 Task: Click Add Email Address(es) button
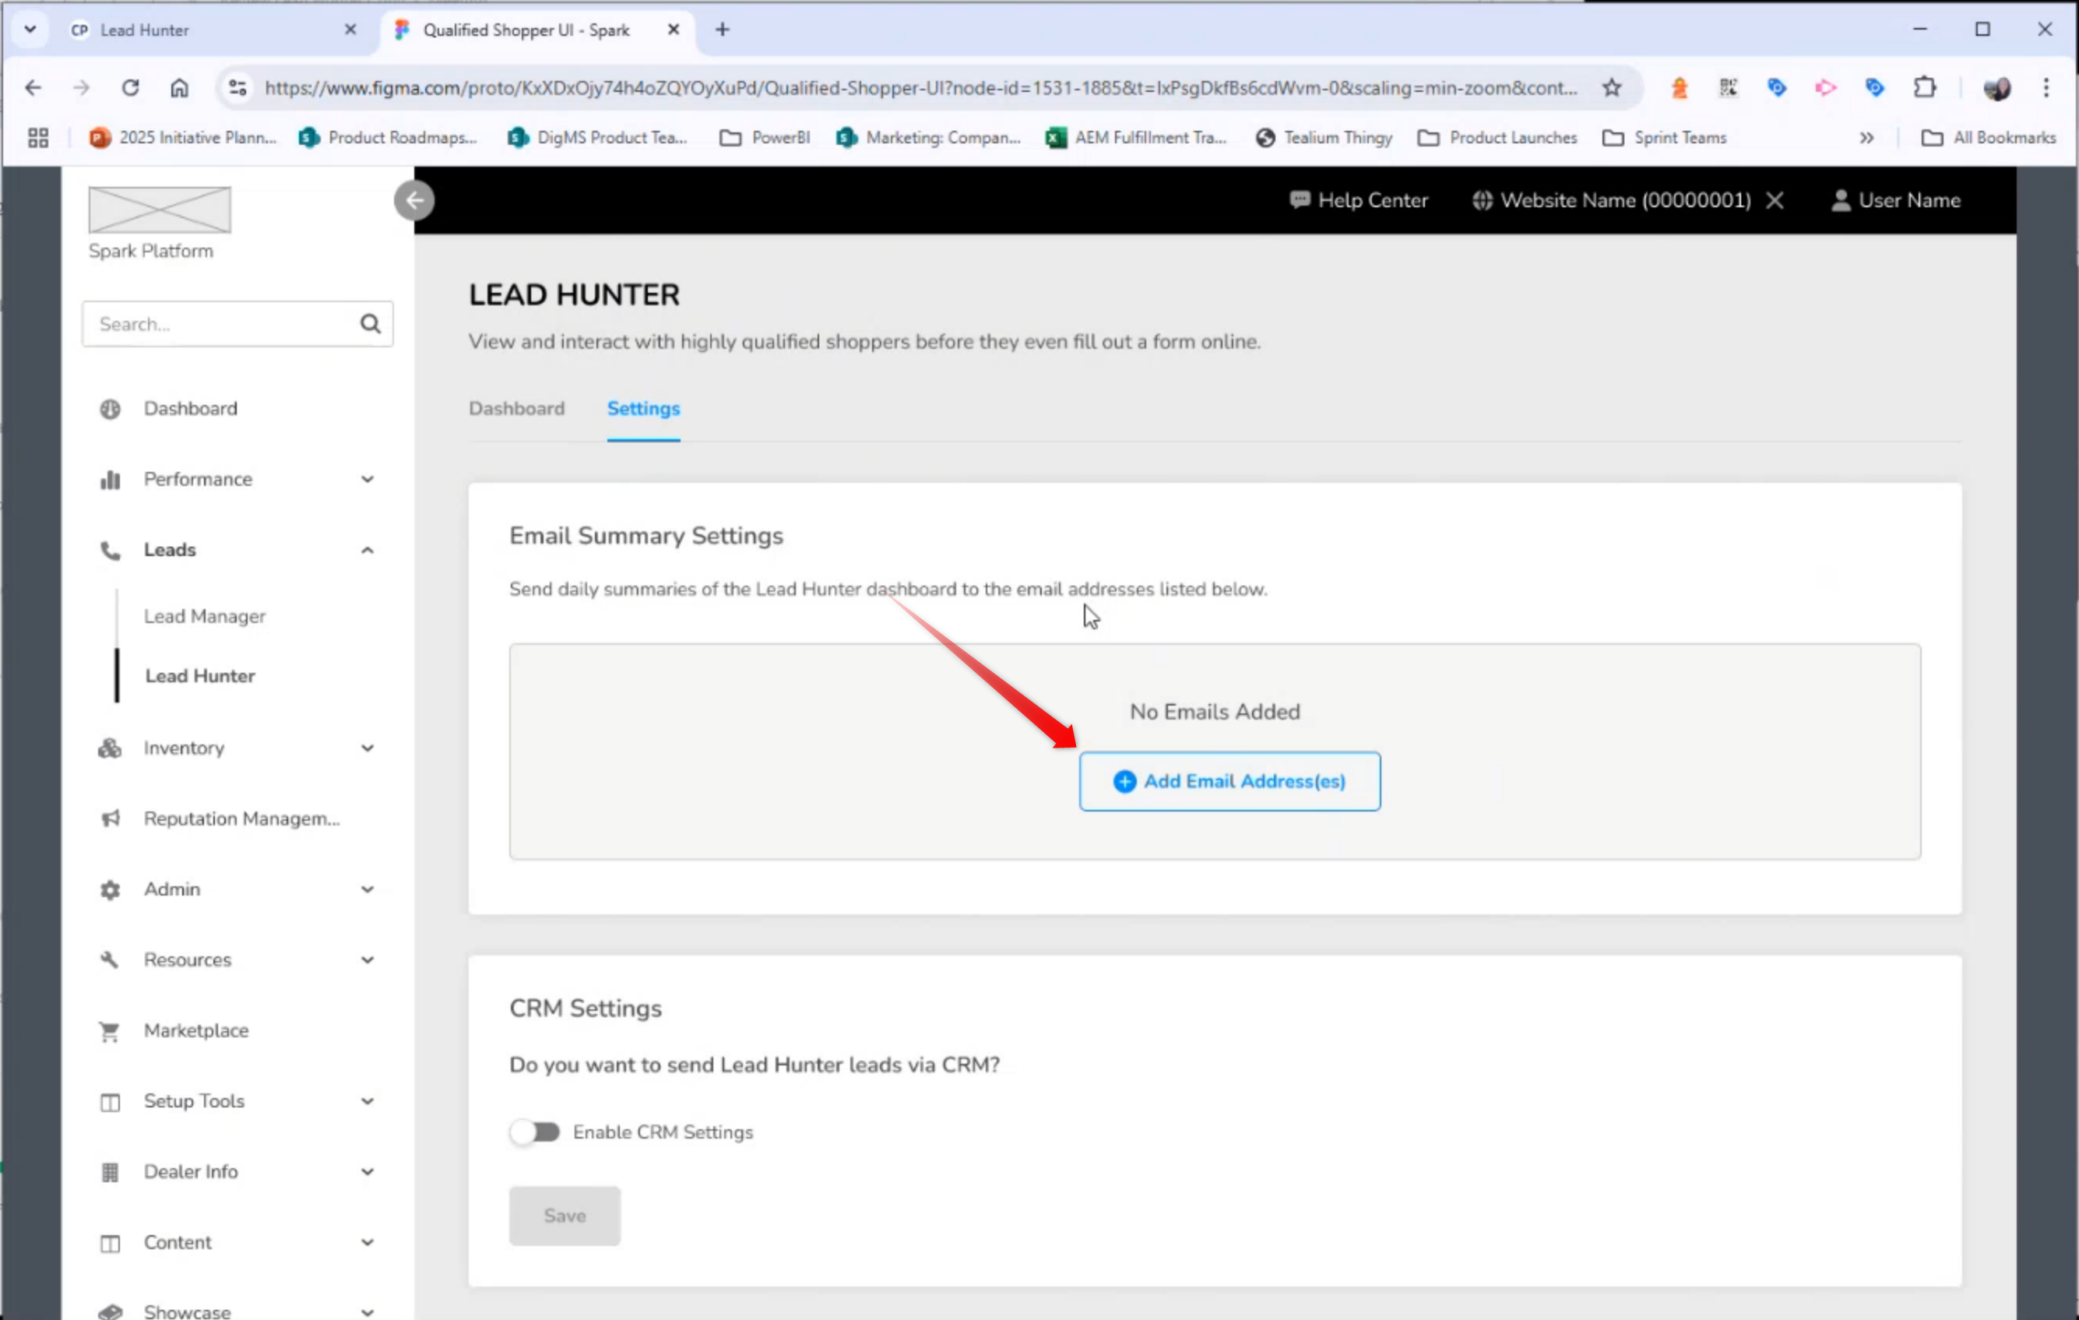coord(1229,781)
